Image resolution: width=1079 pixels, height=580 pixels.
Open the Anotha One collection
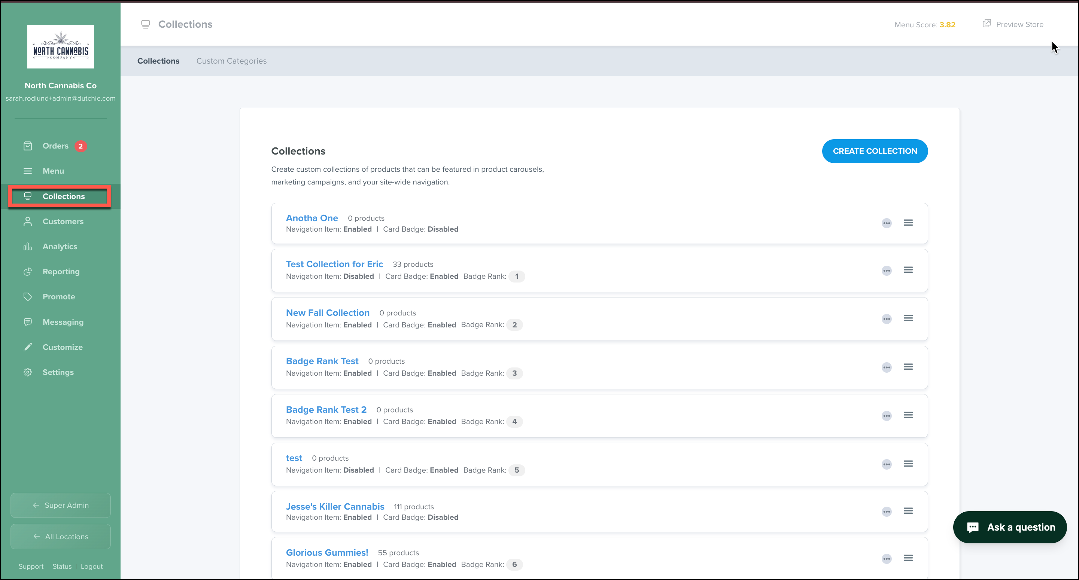coord(312,218)
